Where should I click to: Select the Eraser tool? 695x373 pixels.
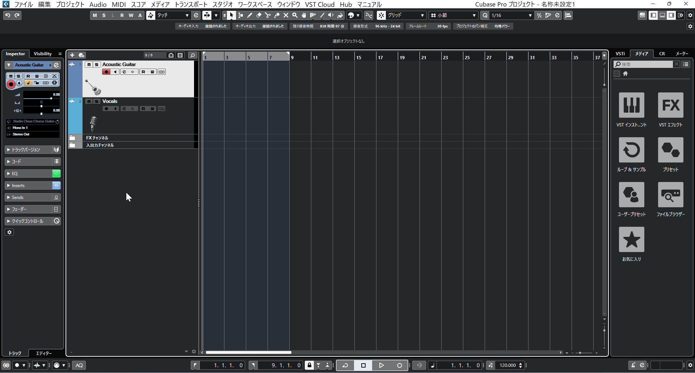click(258, 15)
